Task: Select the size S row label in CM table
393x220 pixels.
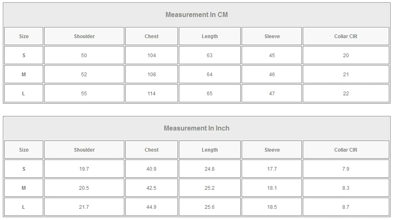Action: (x=24, y=55)
